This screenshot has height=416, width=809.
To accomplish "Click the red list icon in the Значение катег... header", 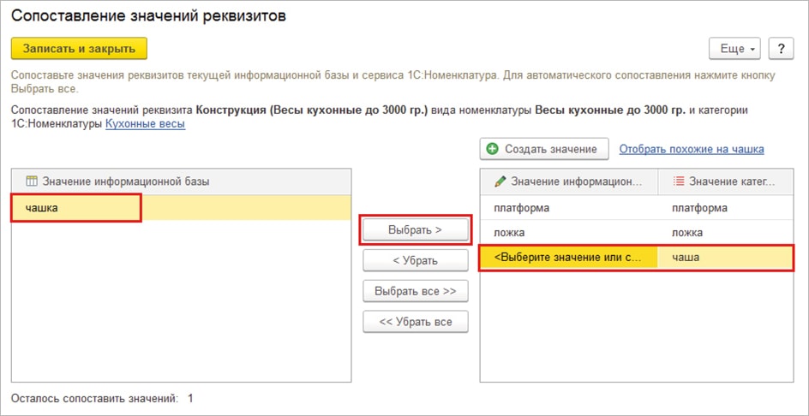I will [679, 181].
